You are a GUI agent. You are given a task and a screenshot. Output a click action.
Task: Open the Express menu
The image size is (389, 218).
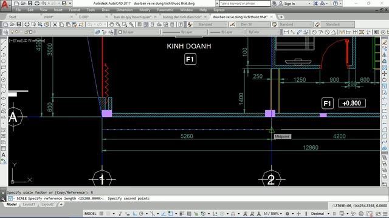coord(219,10)
